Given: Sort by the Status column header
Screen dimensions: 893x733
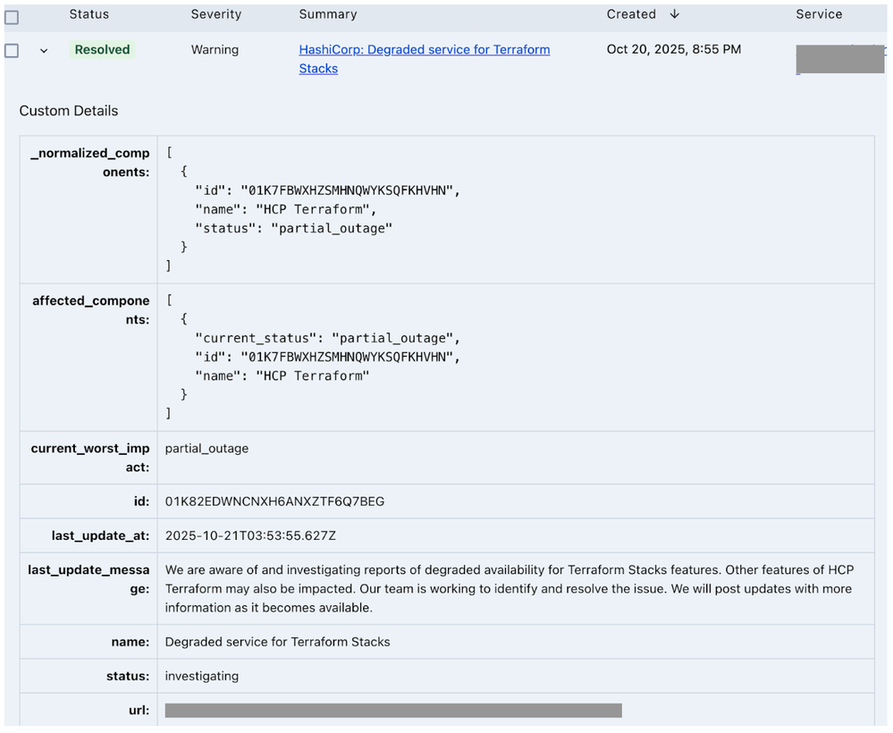Looking at the screenshot, I should tap(88, 14).
